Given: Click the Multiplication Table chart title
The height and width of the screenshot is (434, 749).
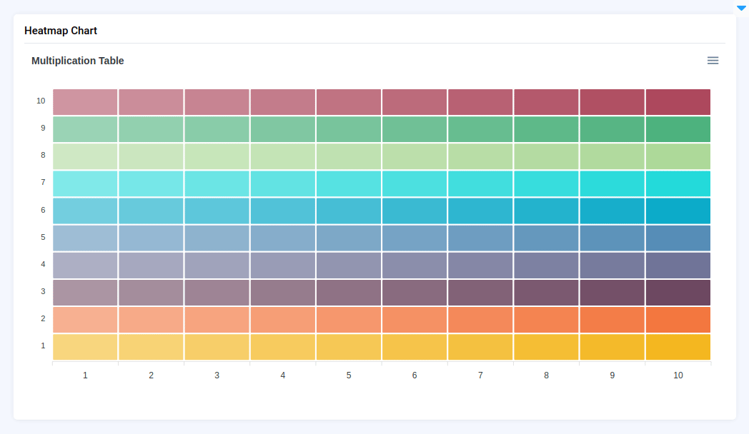Looking at the screenshot, I should pos(78,61).
